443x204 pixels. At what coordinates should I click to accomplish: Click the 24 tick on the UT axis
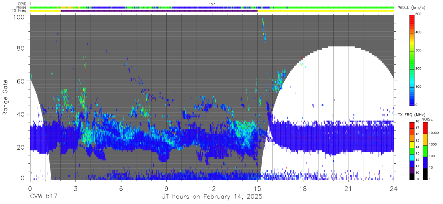click(x=394, y=189)
